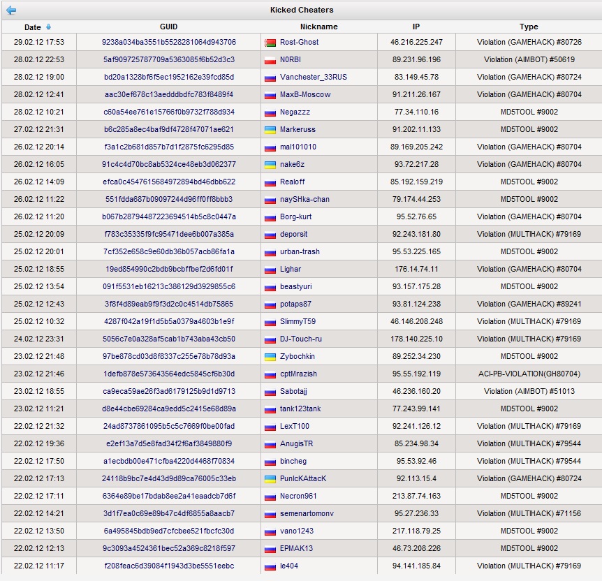Select IP address 213.87.74.163

tap(416, 496)
